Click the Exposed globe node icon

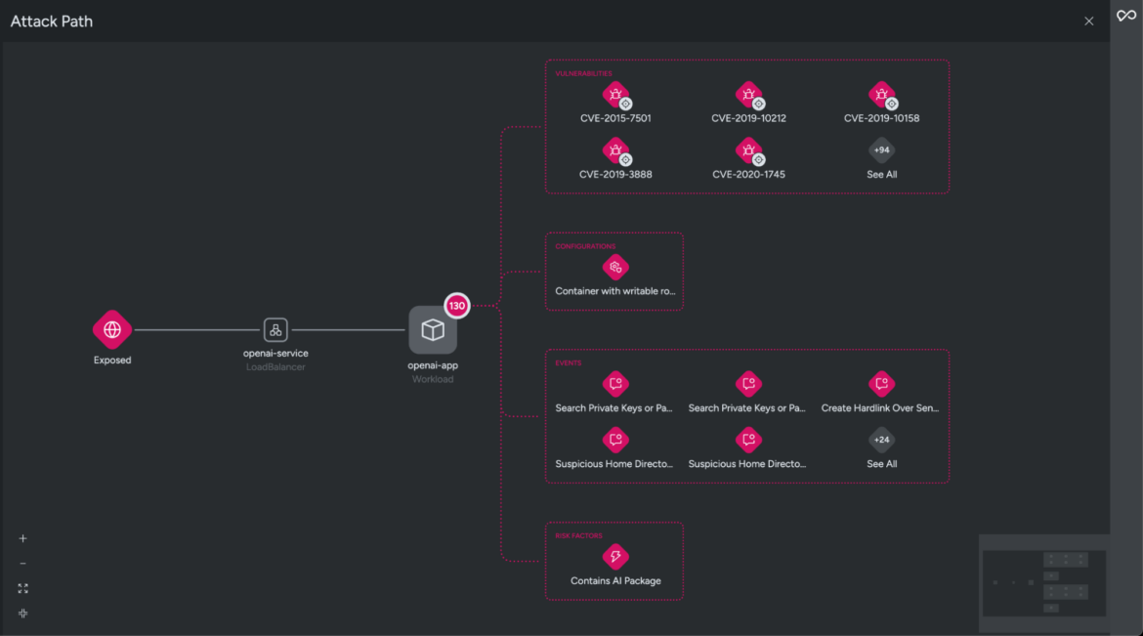(112, 329)
